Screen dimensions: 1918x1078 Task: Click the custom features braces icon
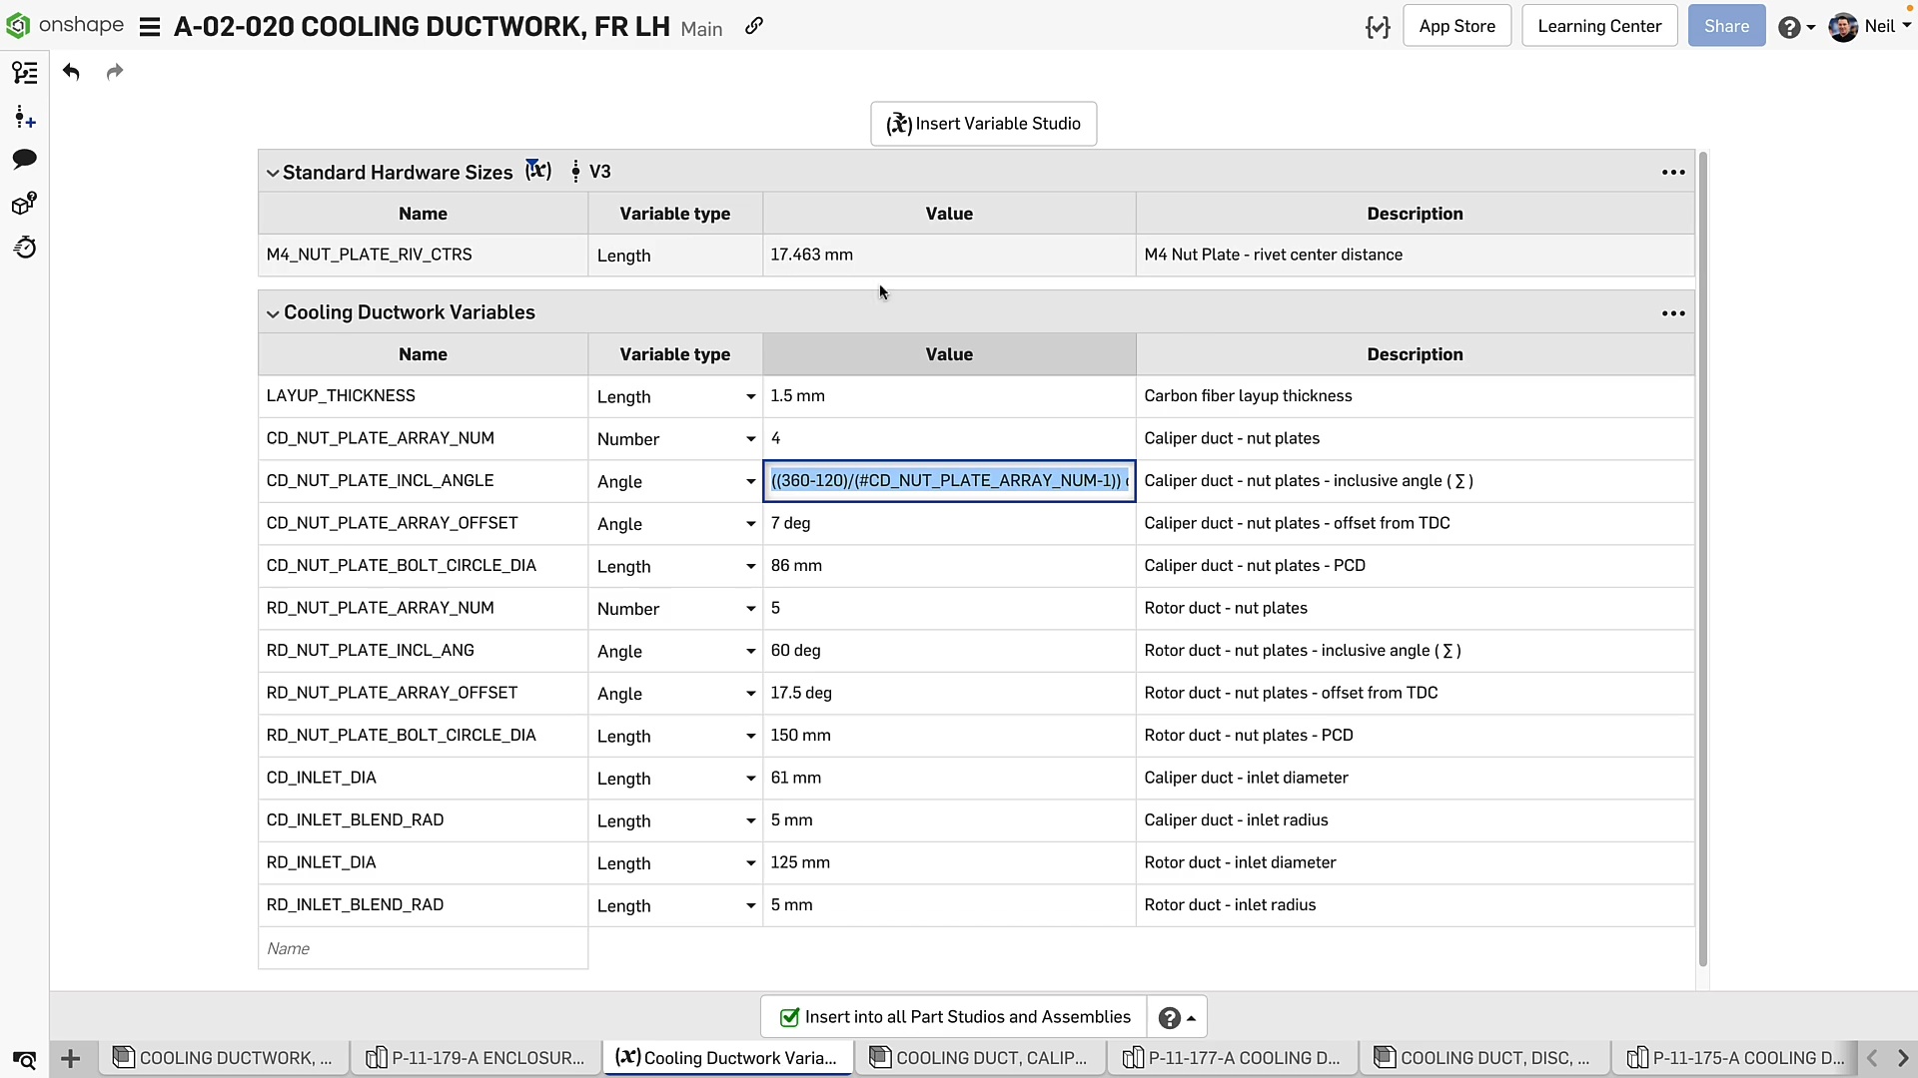pos(1378,27)
